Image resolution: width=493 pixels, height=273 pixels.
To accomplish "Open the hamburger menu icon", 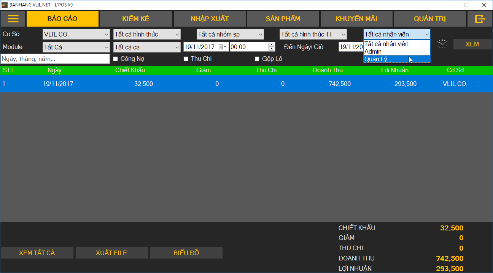I will (x=13, y=19).
